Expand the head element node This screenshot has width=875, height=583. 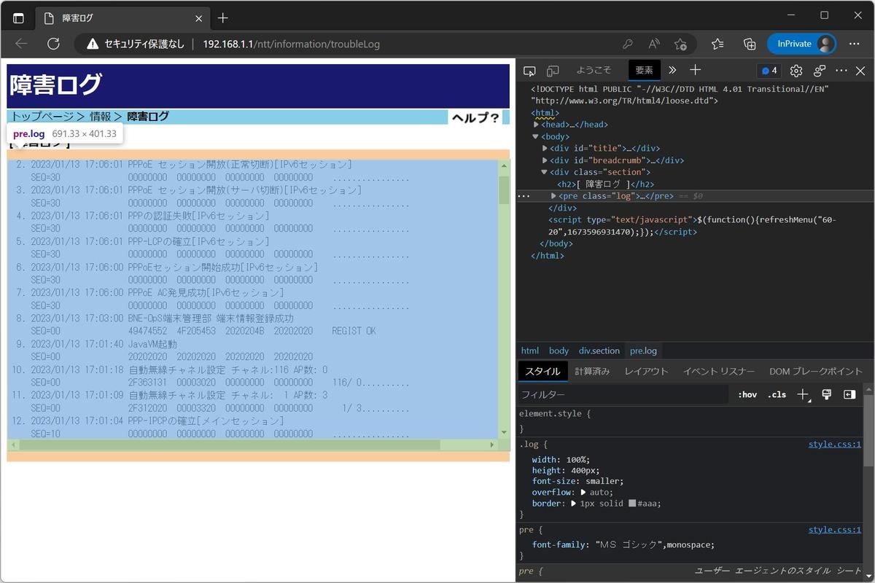click(x=537, y=125)
